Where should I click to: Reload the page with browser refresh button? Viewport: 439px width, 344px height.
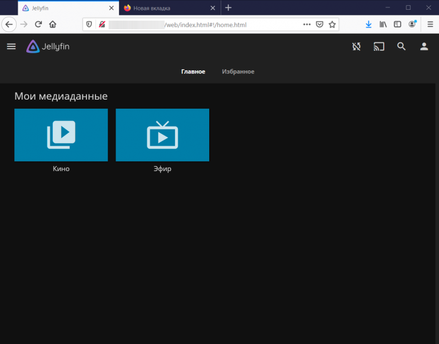(x=38, y=25)
